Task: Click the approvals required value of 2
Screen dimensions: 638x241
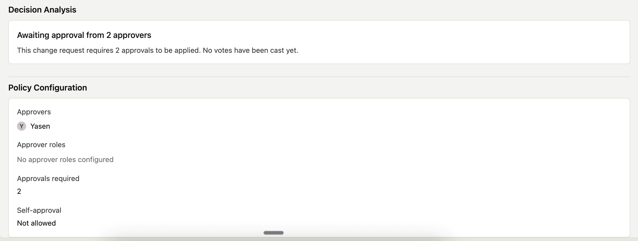Action: [19, 191]
